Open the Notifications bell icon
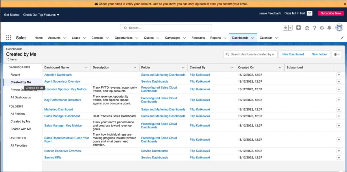Viewport: 347px width, 172px height. (329, 28)
